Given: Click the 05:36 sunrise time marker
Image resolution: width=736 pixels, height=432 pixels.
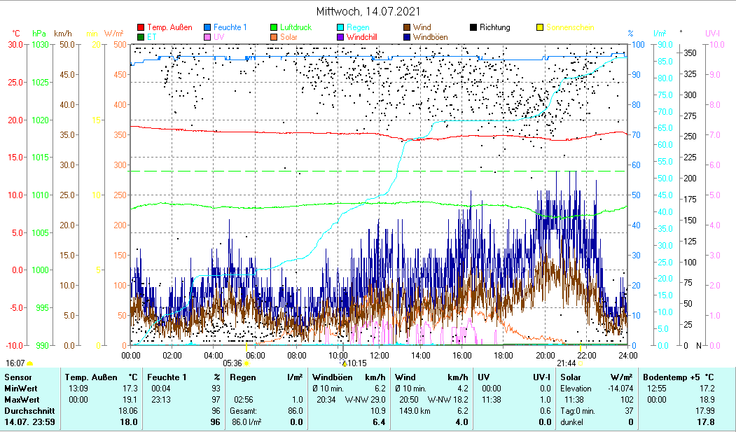Looking at the screenshot, I should [x=232, y=363].
